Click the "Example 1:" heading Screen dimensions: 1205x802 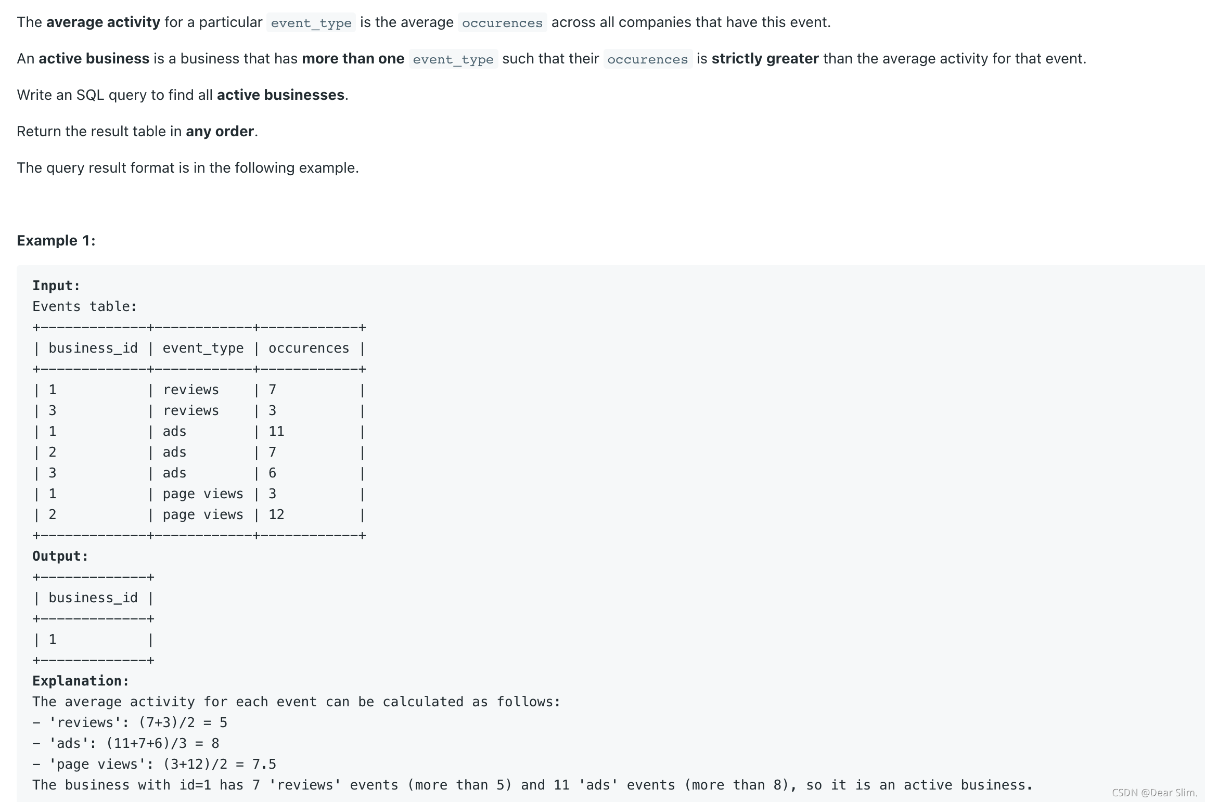tap(56, 241)
